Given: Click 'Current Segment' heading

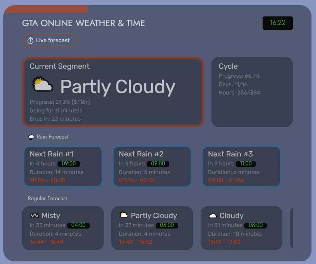Looking at the screenshot, I should [59, 66].
